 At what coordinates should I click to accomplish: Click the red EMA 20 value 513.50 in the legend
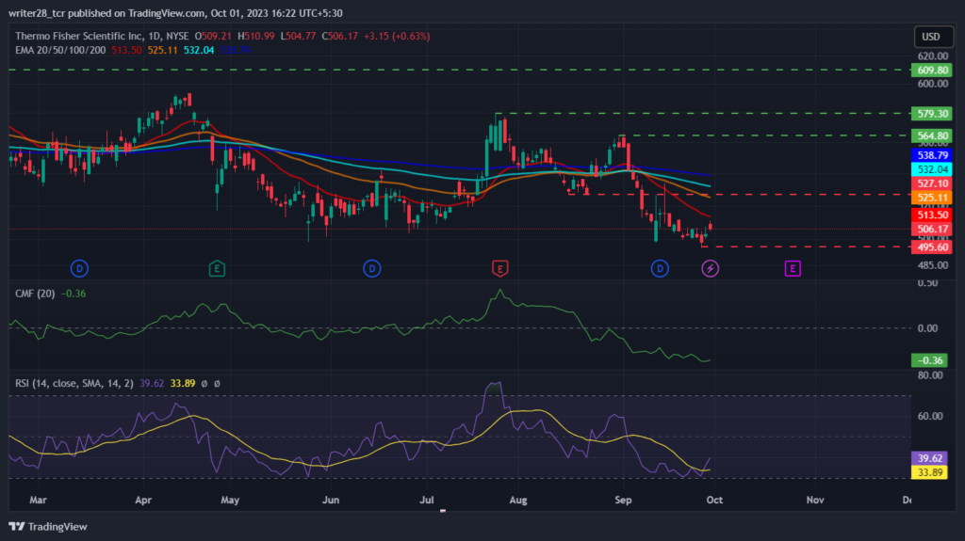coord(126,51)
